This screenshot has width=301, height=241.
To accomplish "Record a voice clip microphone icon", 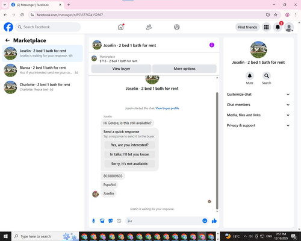I will click(93, 221).
